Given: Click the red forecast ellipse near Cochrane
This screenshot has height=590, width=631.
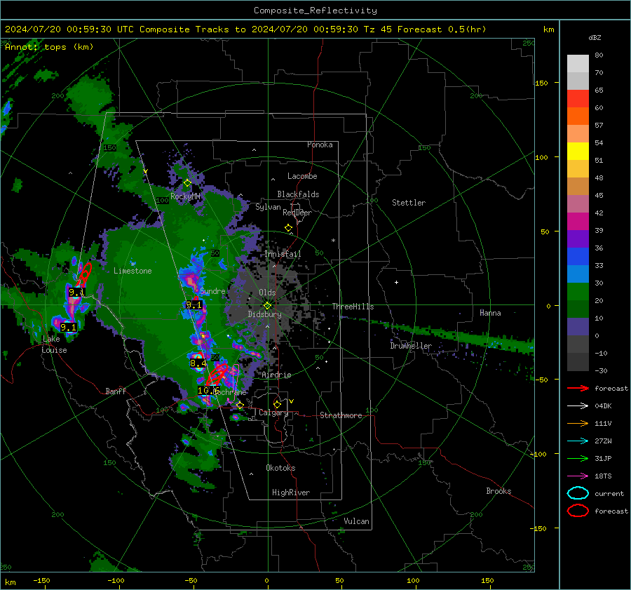Looking at the screenshot, I should pyautogui.click(x=217, y=375).
